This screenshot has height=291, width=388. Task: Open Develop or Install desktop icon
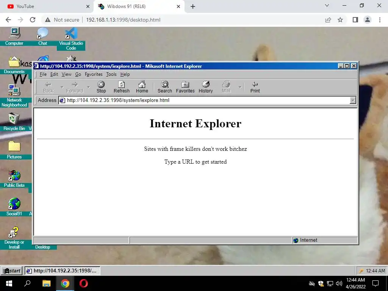(x=14, y=238)
